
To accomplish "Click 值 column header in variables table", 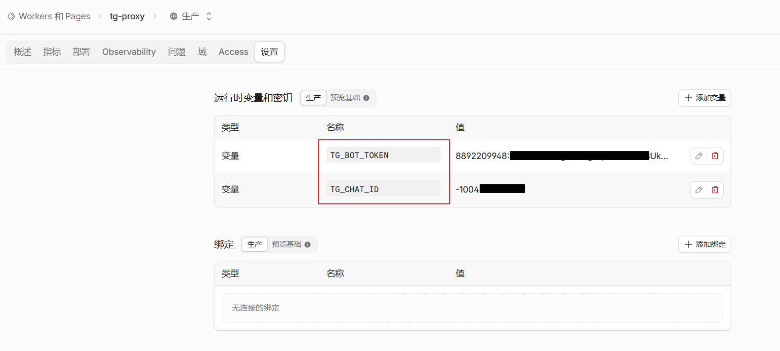I will click(x=460, y=127).
